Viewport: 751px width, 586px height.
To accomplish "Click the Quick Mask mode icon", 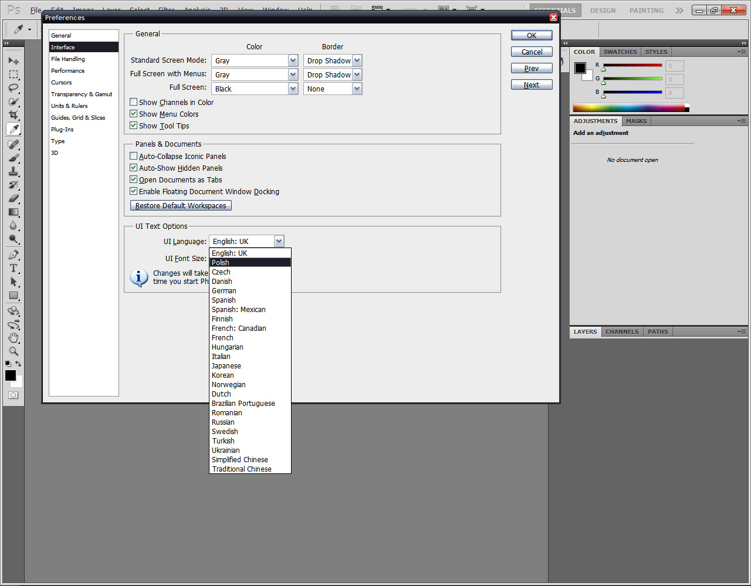I will 13,395.
